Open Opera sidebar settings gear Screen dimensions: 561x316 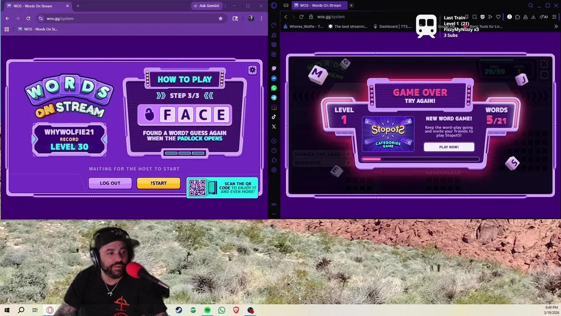tap(274, 170)
